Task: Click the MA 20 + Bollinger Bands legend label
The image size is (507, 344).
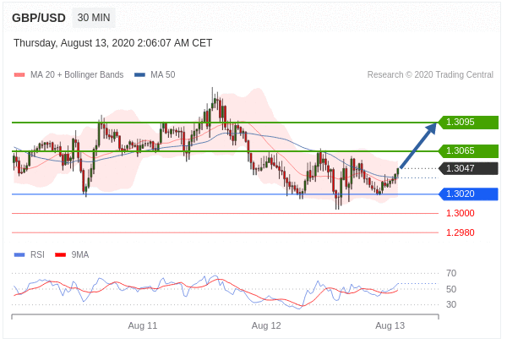Action: (x=77, y=74)
